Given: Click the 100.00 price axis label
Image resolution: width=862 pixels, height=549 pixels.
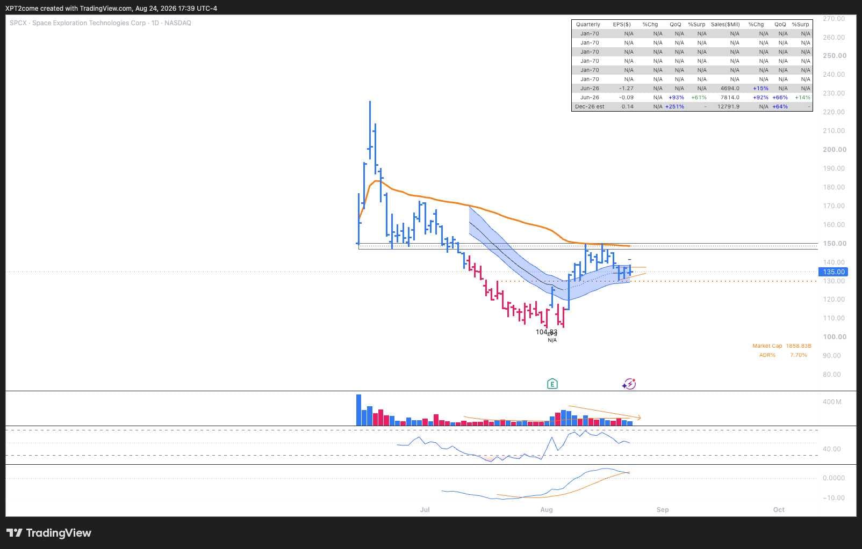Looking at the screenshot, I should click(x=834, y=337).
